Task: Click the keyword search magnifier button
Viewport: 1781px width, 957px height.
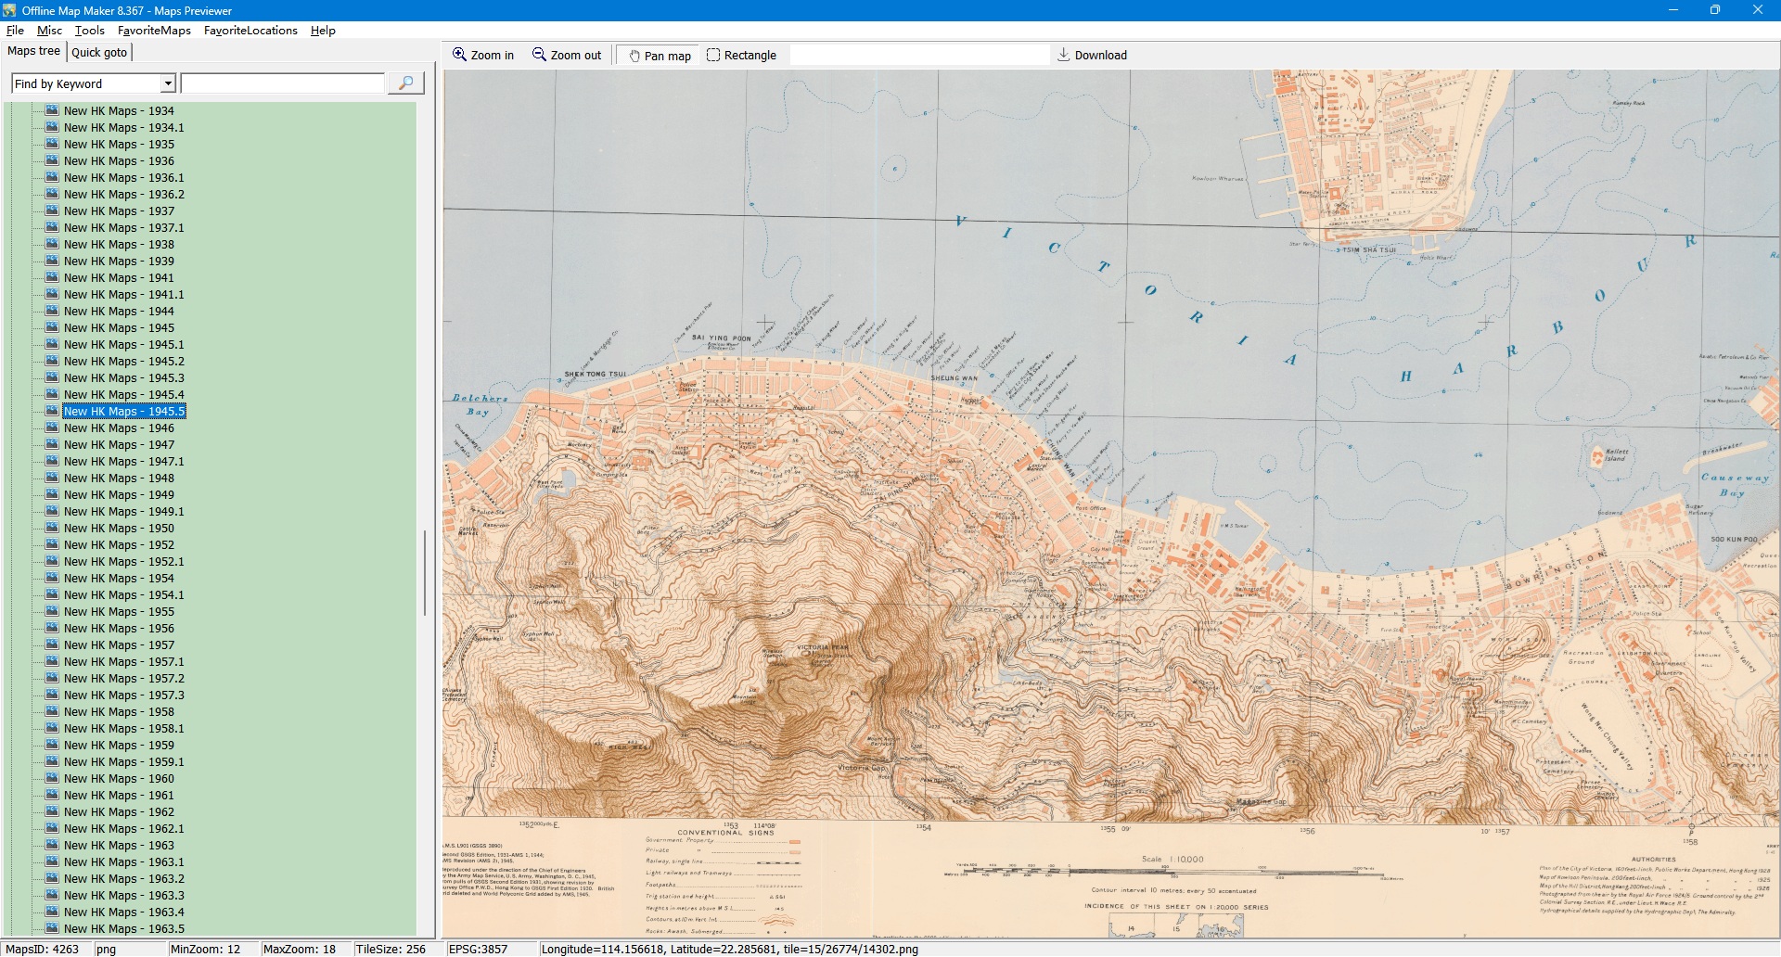Action: [x=405, y=83]
